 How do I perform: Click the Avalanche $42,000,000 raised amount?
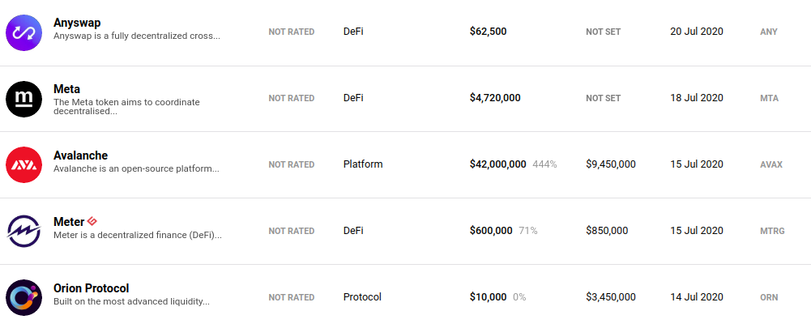(x=497, y=164)
